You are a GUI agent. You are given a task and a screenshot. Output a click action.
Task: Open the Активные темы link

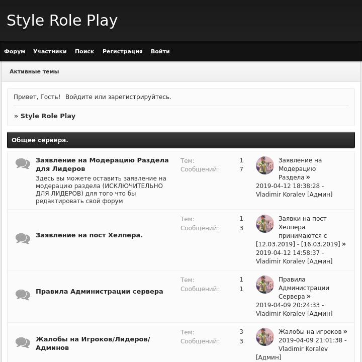click(x=34, y=71)
